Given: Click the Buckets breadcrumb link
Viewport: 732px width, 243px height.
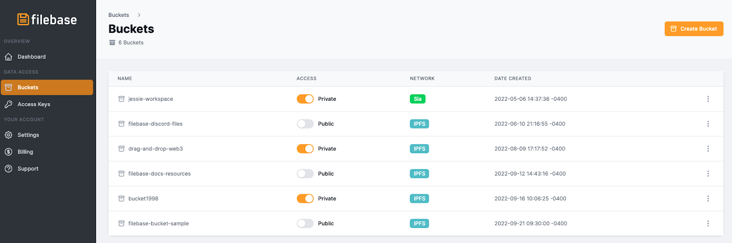Looking at the screenshot, I should (118, 15).
